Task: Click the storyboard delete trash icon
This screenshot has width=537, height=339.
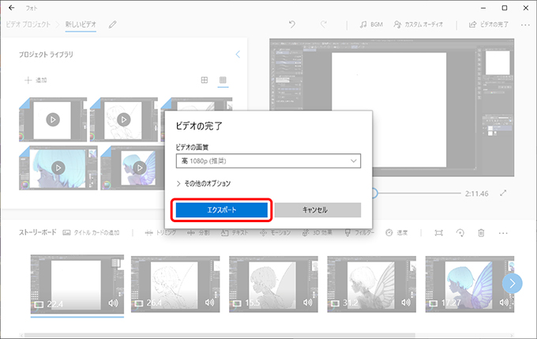Action: [480, 233]
